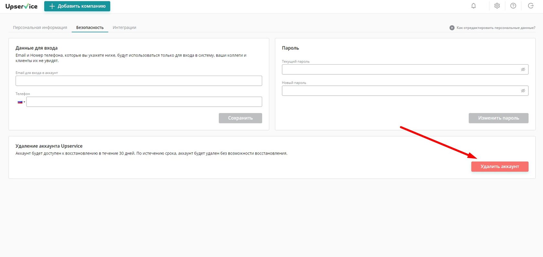Focus the Email для входа field
This screenshot has height=257, width=543.
(x=139, y=81)
